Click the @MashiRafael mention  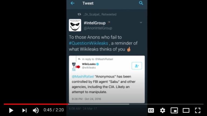point(83,77)
